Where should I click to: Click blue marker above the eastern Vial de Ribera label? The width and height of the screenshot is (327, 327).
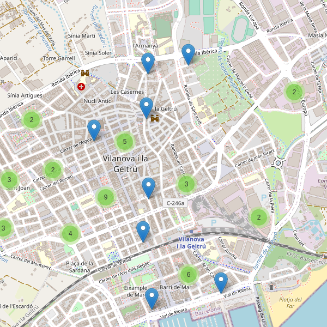point(221,283)
